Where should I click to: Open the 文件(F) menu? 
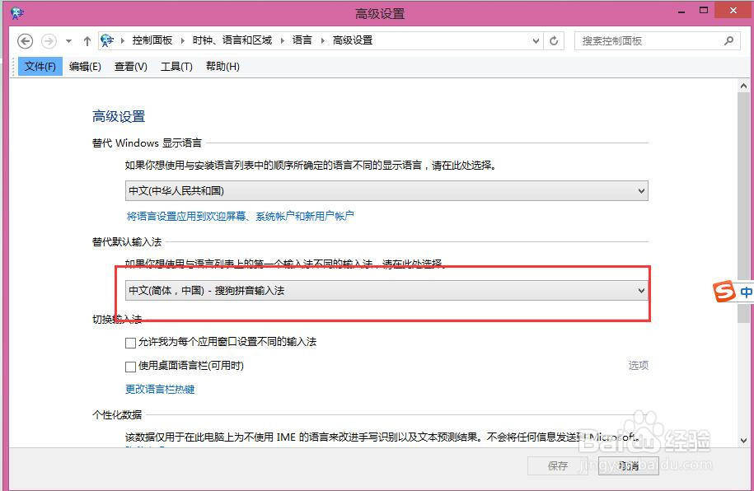point(39,67)
